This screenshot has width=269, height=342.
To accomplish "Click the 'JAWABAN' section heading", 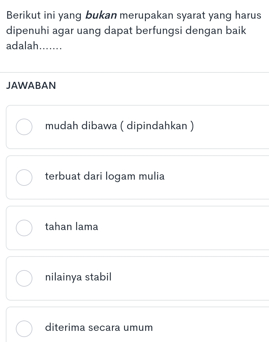I will 31,85.
